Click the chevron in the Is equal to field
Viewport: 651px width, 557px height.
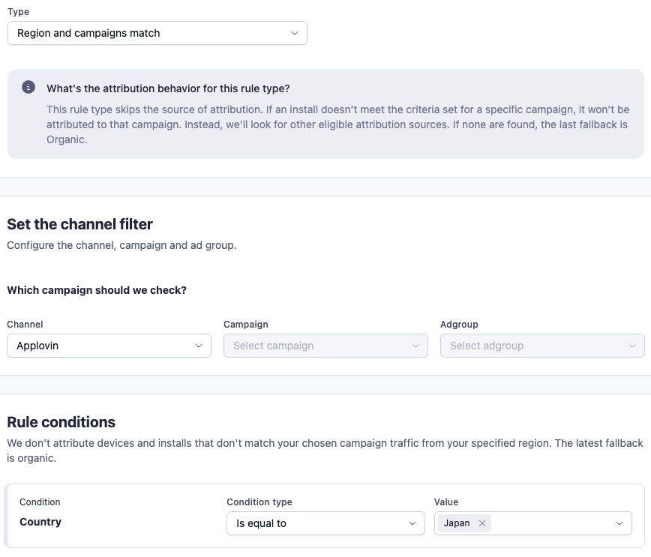coord(412,523)
